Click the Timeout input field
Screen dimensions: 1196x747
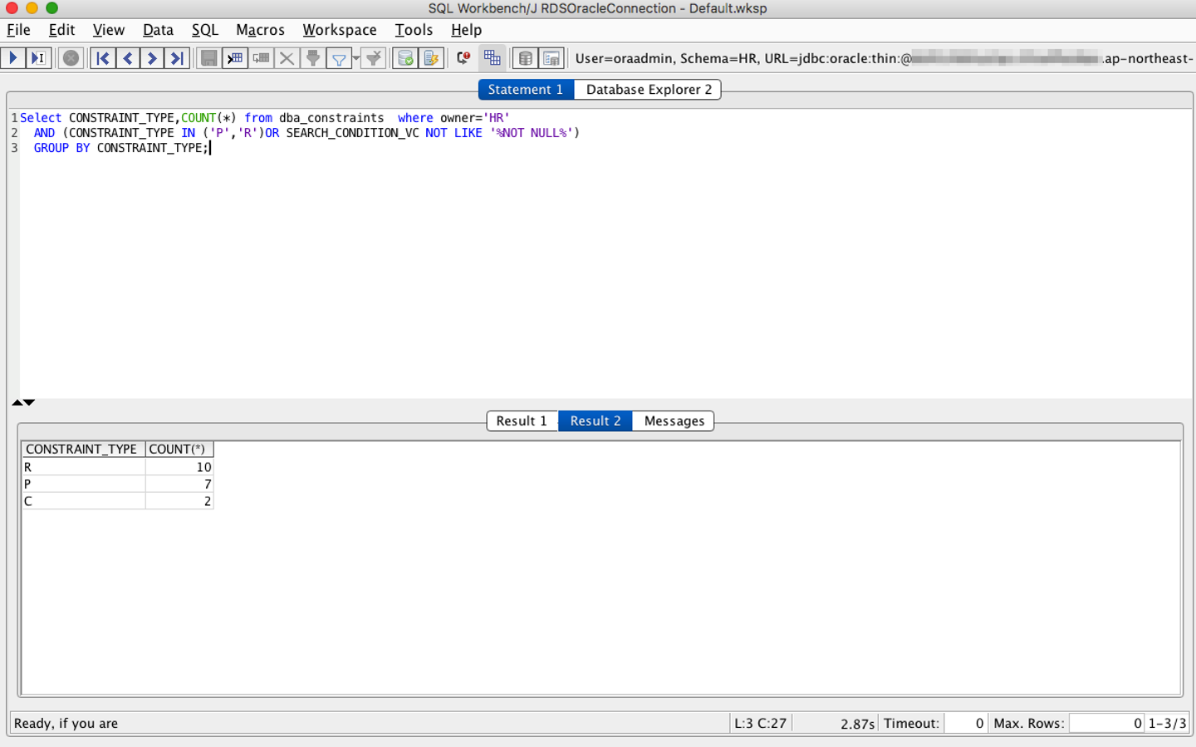pyautogui.click(x=965, y=723)
